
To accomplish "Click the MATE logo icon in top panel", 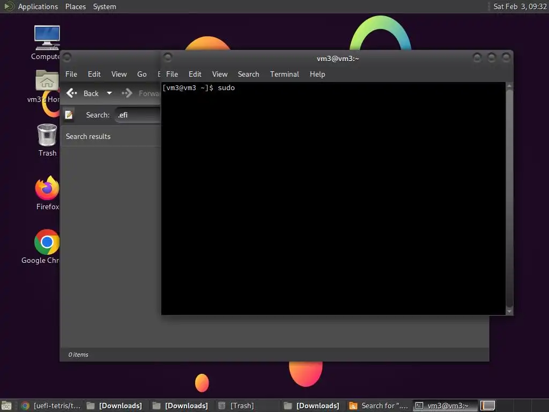I will (9, 6).
